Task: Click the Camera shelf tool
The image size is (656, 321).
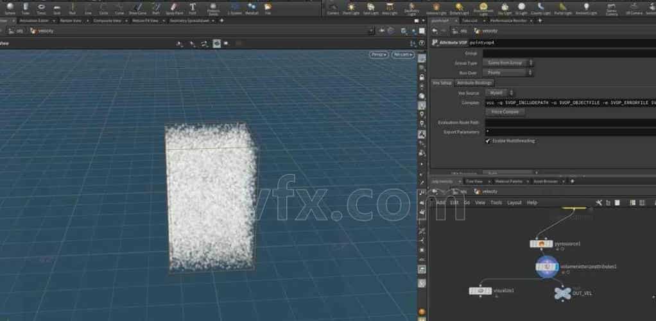Action: click(x=333, y=8)
